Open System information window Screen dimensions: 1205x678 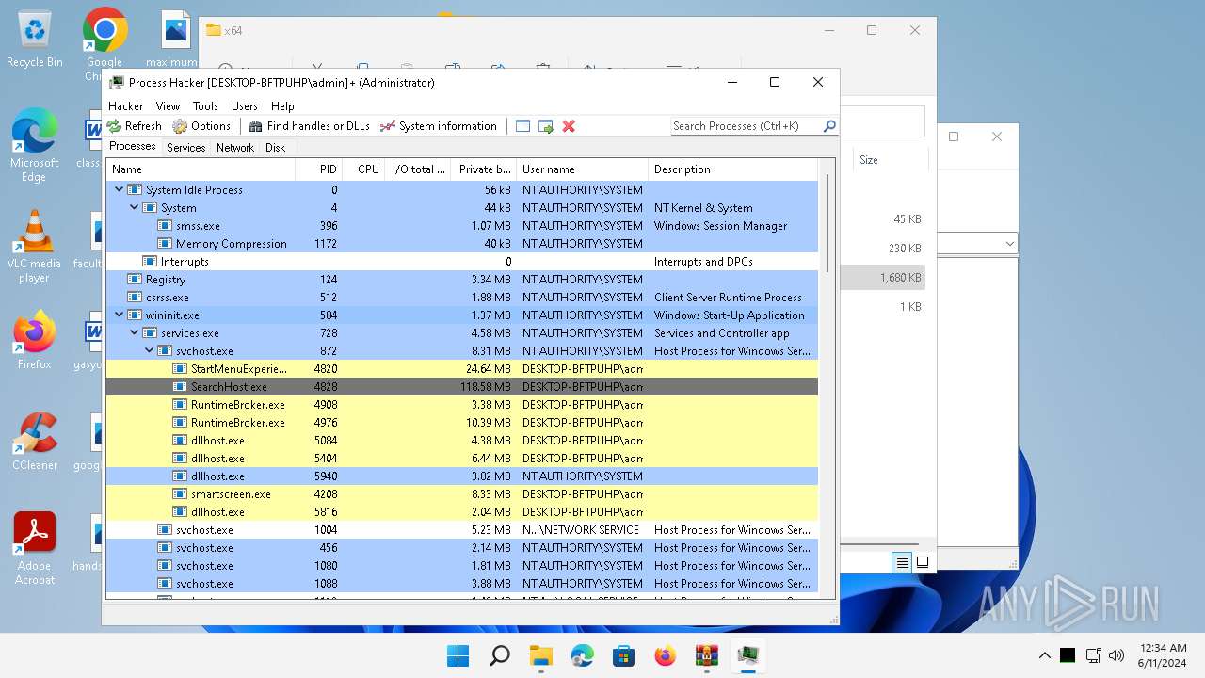[x=439, y=126]
